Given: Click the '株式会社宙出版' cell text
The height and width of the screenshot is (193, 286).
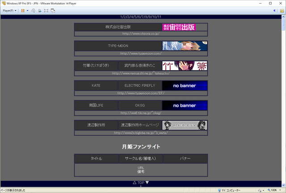Looking at the screenshot, I should [118, 27].
